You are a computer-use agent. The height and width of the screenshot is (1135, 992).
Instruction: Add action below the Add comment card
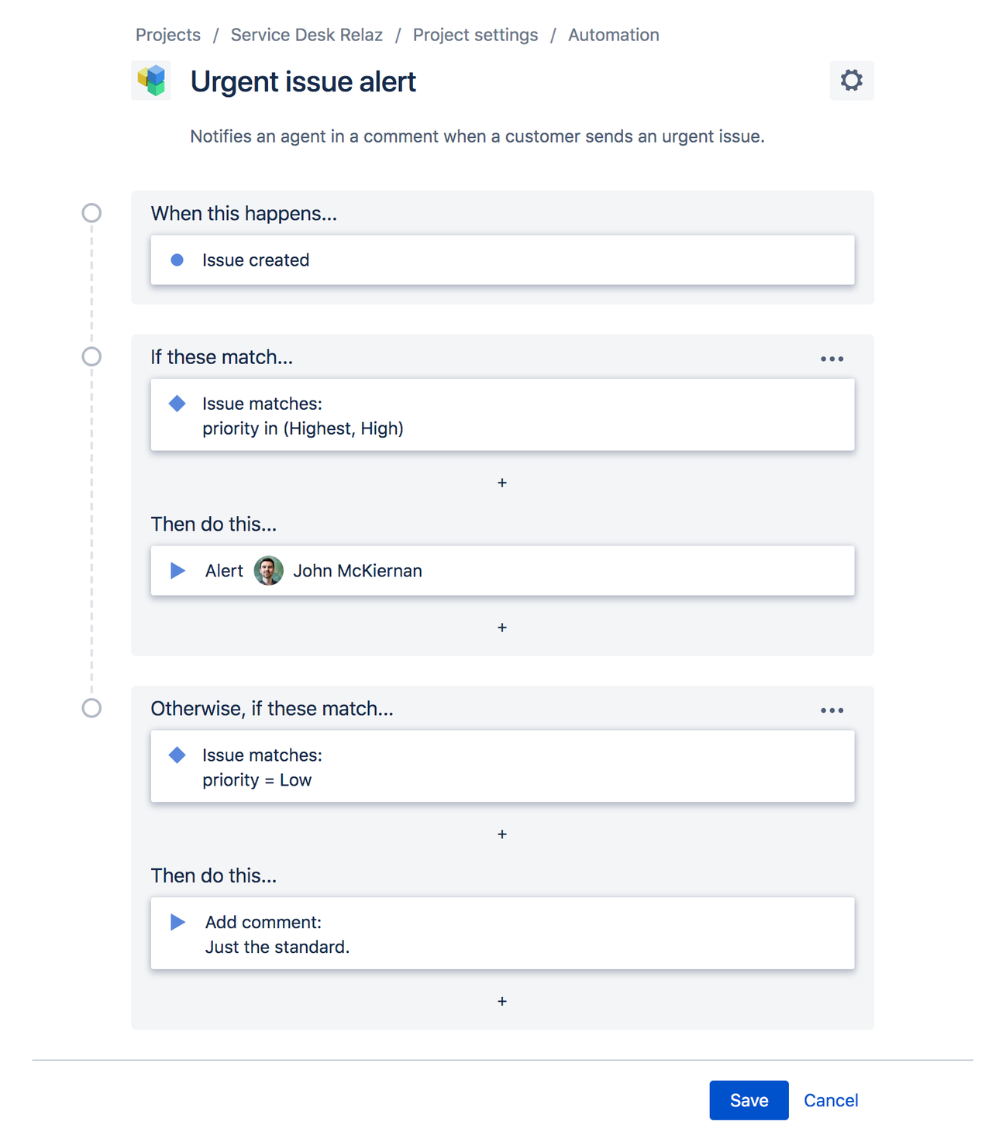pos(502,1002)
